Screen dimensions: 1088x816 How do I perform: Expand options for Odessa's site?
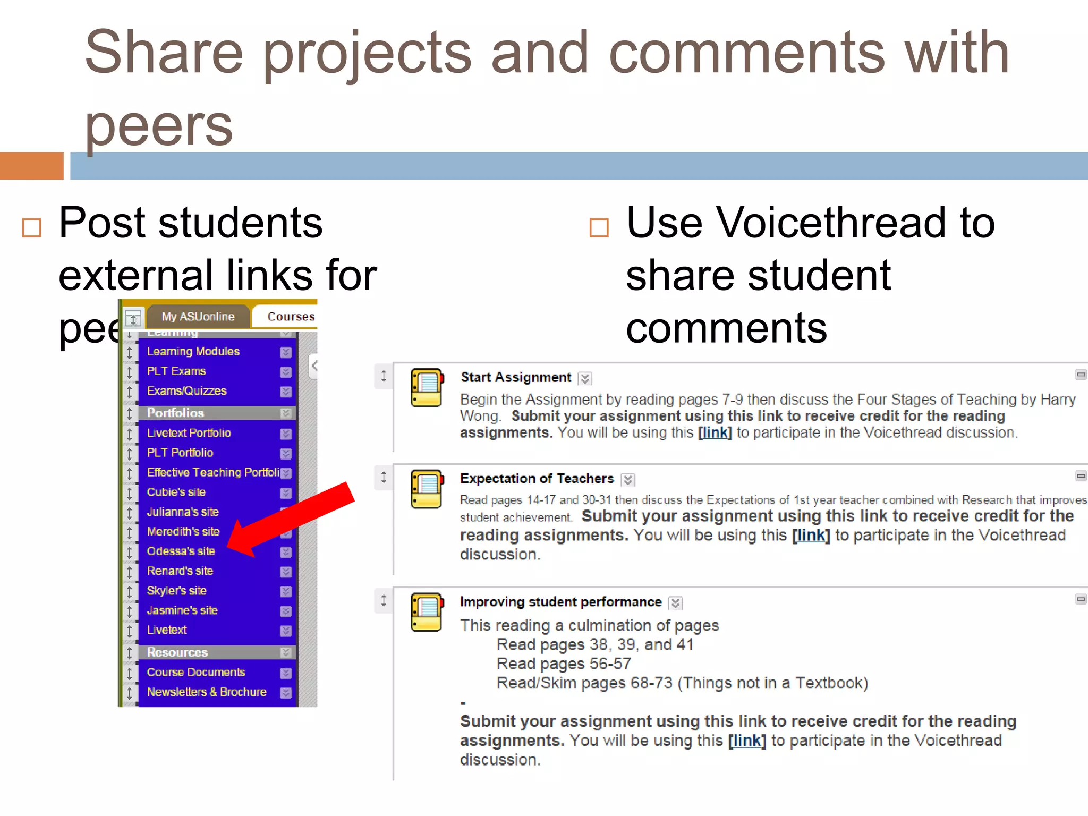pos(286,552)
